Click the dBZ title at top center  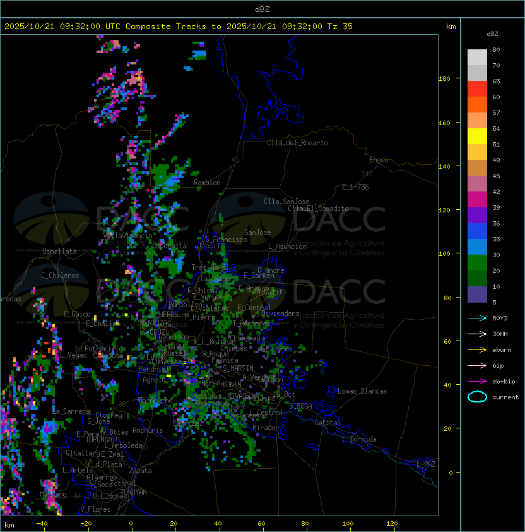[262, 9]
